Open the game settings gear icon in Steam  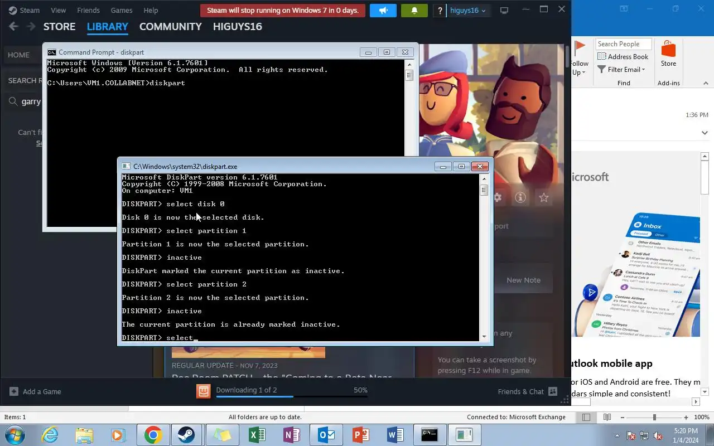497,197
